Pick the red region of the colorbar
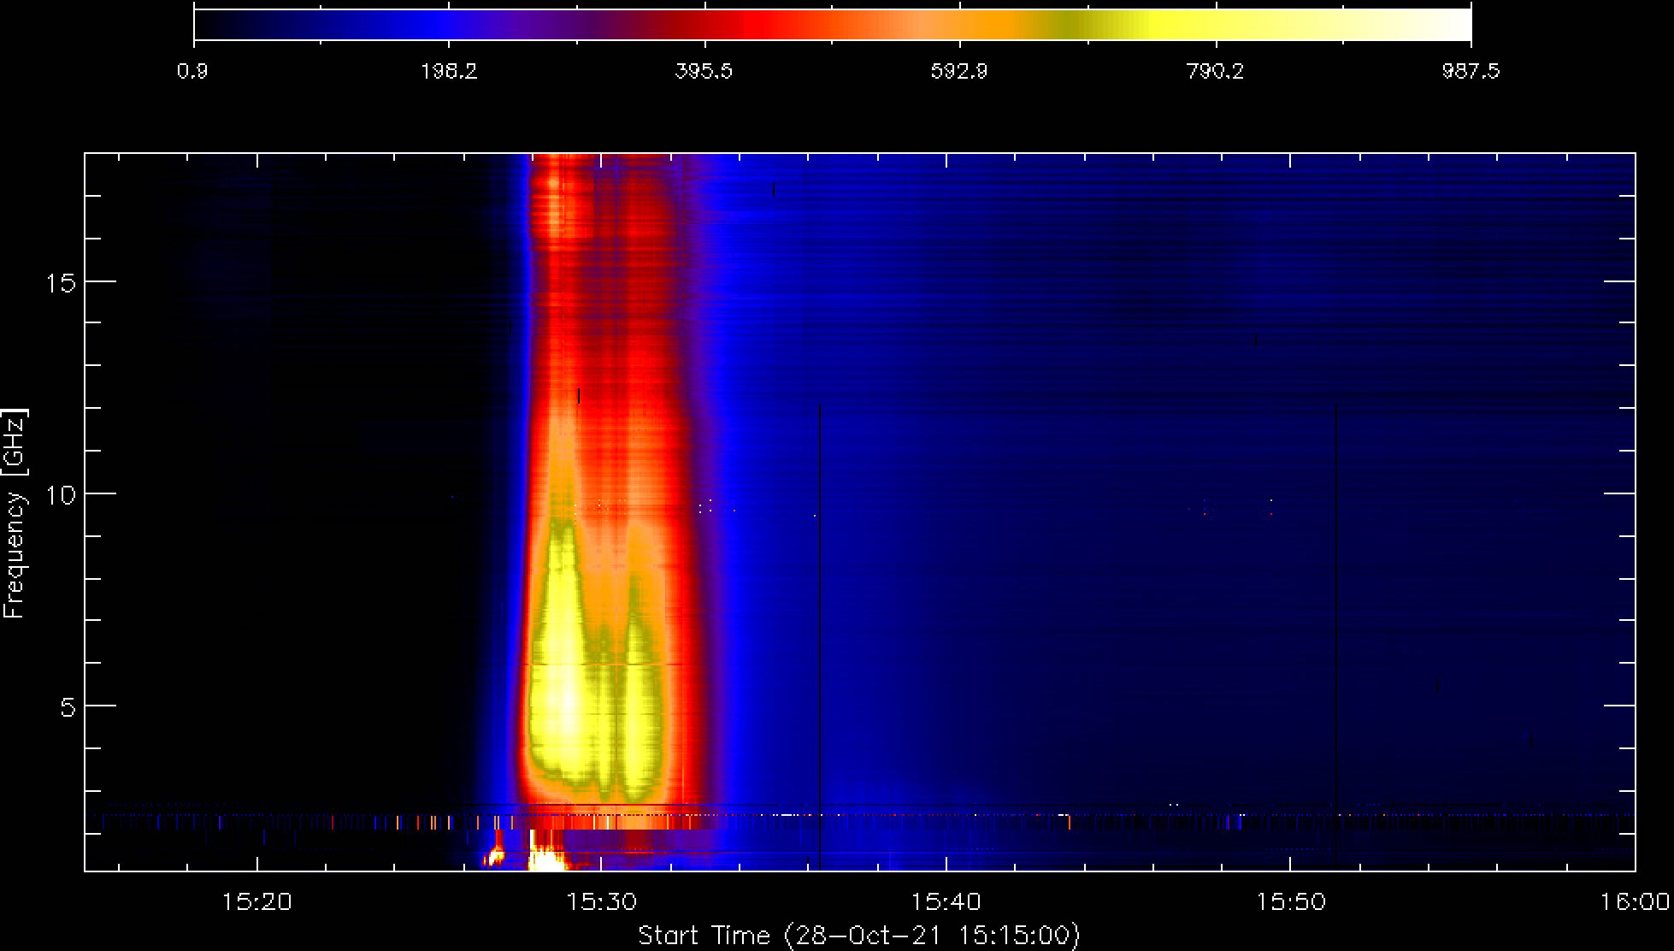 [752, 25]
